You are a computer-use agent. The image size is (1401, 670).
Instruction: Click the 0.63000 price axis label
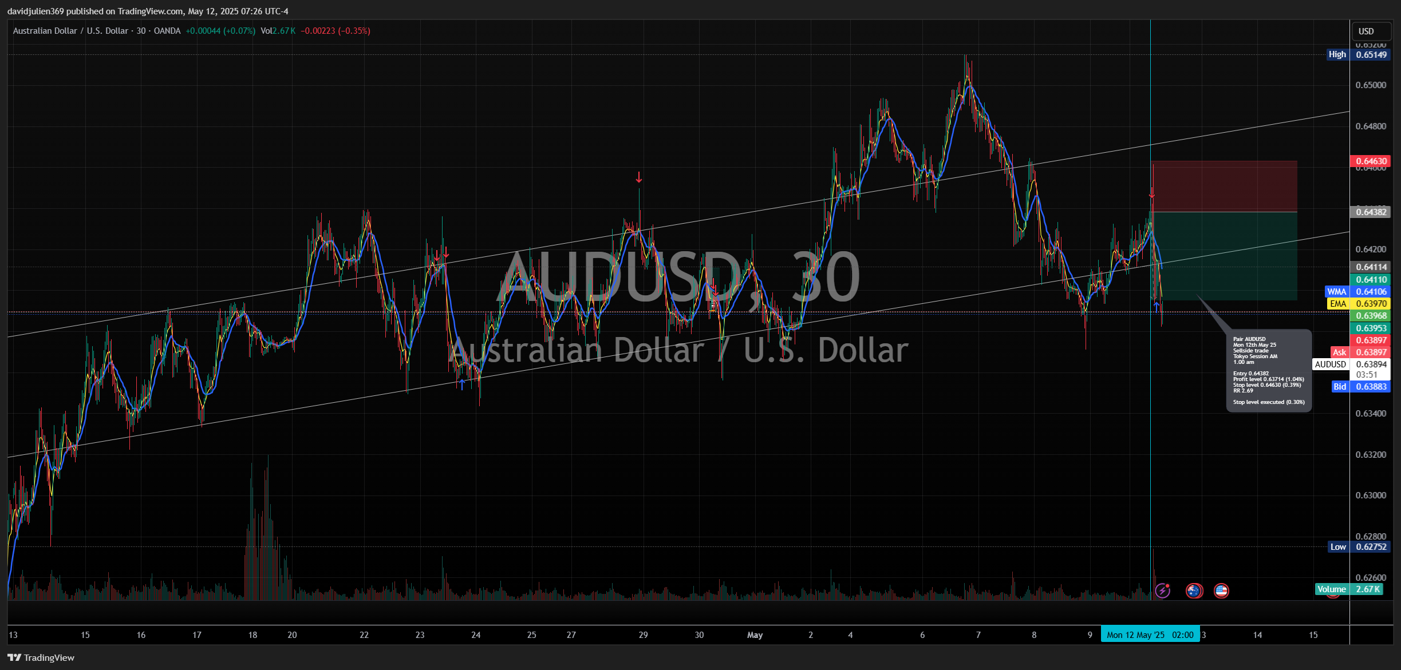pos(1371,495)
